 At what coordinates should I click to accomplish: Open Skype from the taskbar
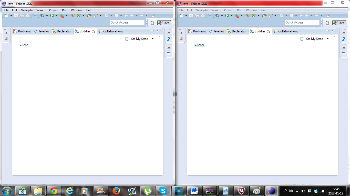pos(163,191)
